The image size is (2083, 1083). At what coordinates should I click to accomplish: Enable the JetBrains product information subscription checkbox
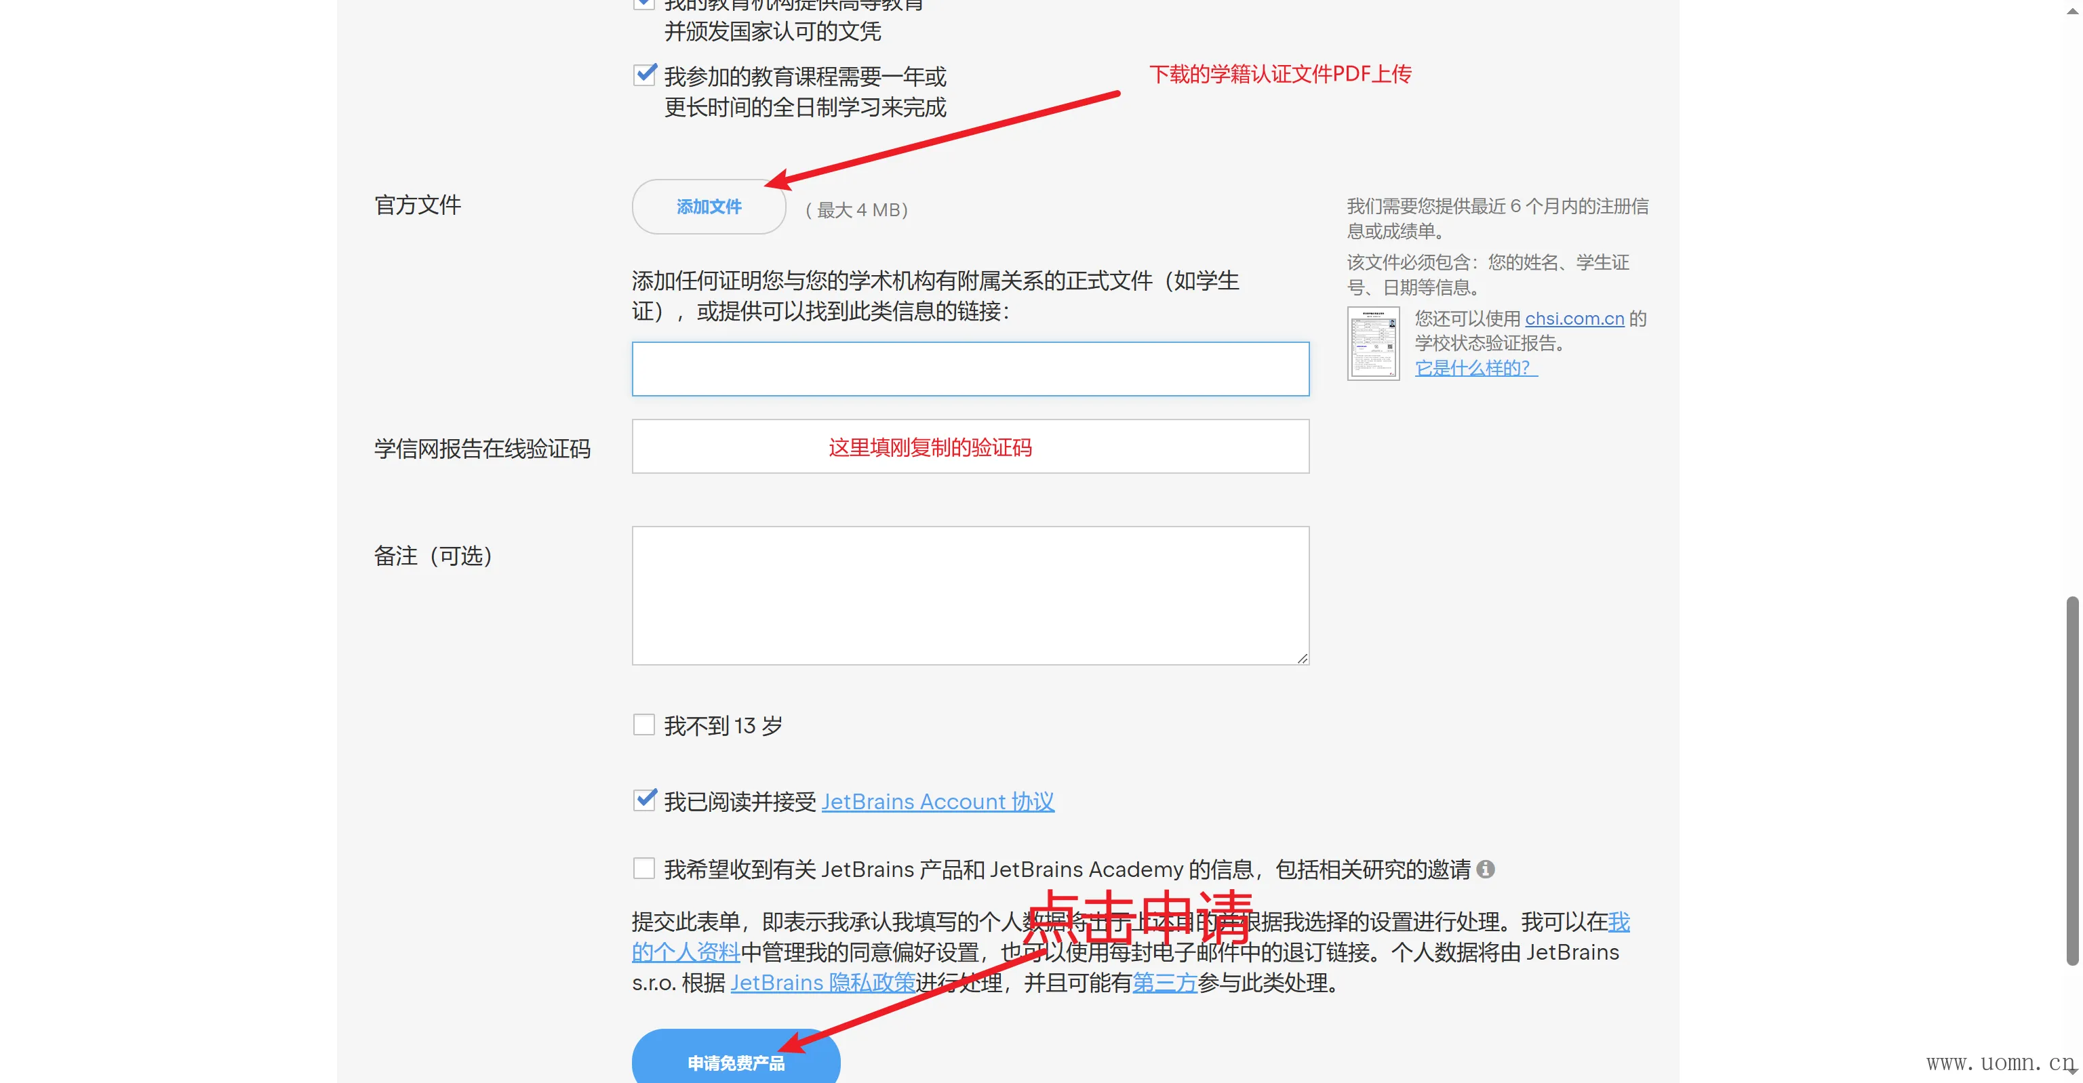tap(643, 869)
